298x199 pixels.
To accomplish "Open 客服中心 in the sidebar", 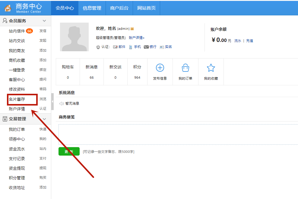I will [x=17, y=80].
